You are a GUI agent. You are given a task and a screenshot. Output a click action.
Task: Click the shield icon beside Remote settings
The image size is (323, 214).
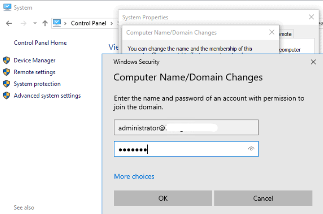pyautogui.click(x=7, y=72)
